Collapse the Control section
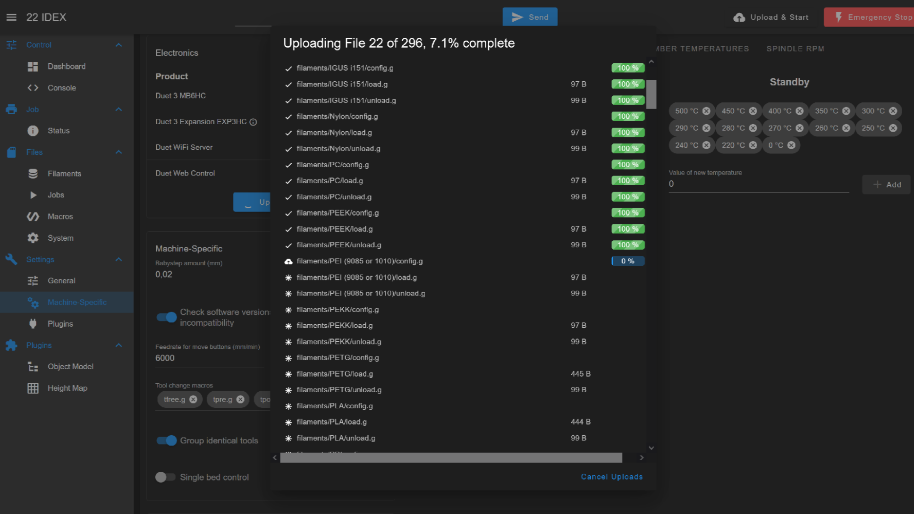Screen dimensions: 914x514 pyautogui.click(x=118, y=45)
